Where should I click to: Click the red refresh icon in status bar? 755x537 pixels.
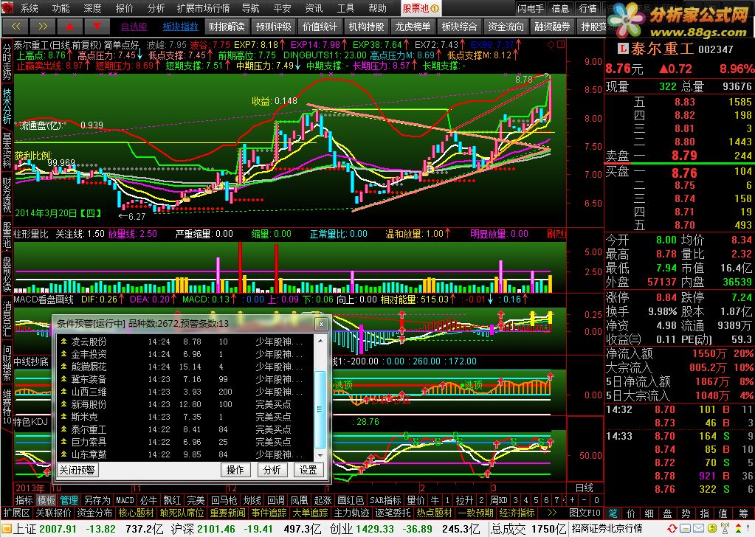[x=672, y=530]
